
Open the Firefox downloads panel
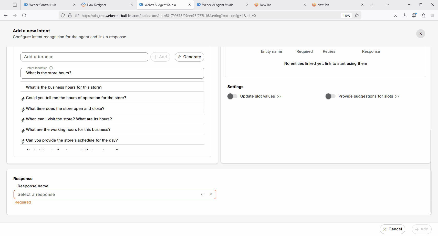[x=405, y=16]
